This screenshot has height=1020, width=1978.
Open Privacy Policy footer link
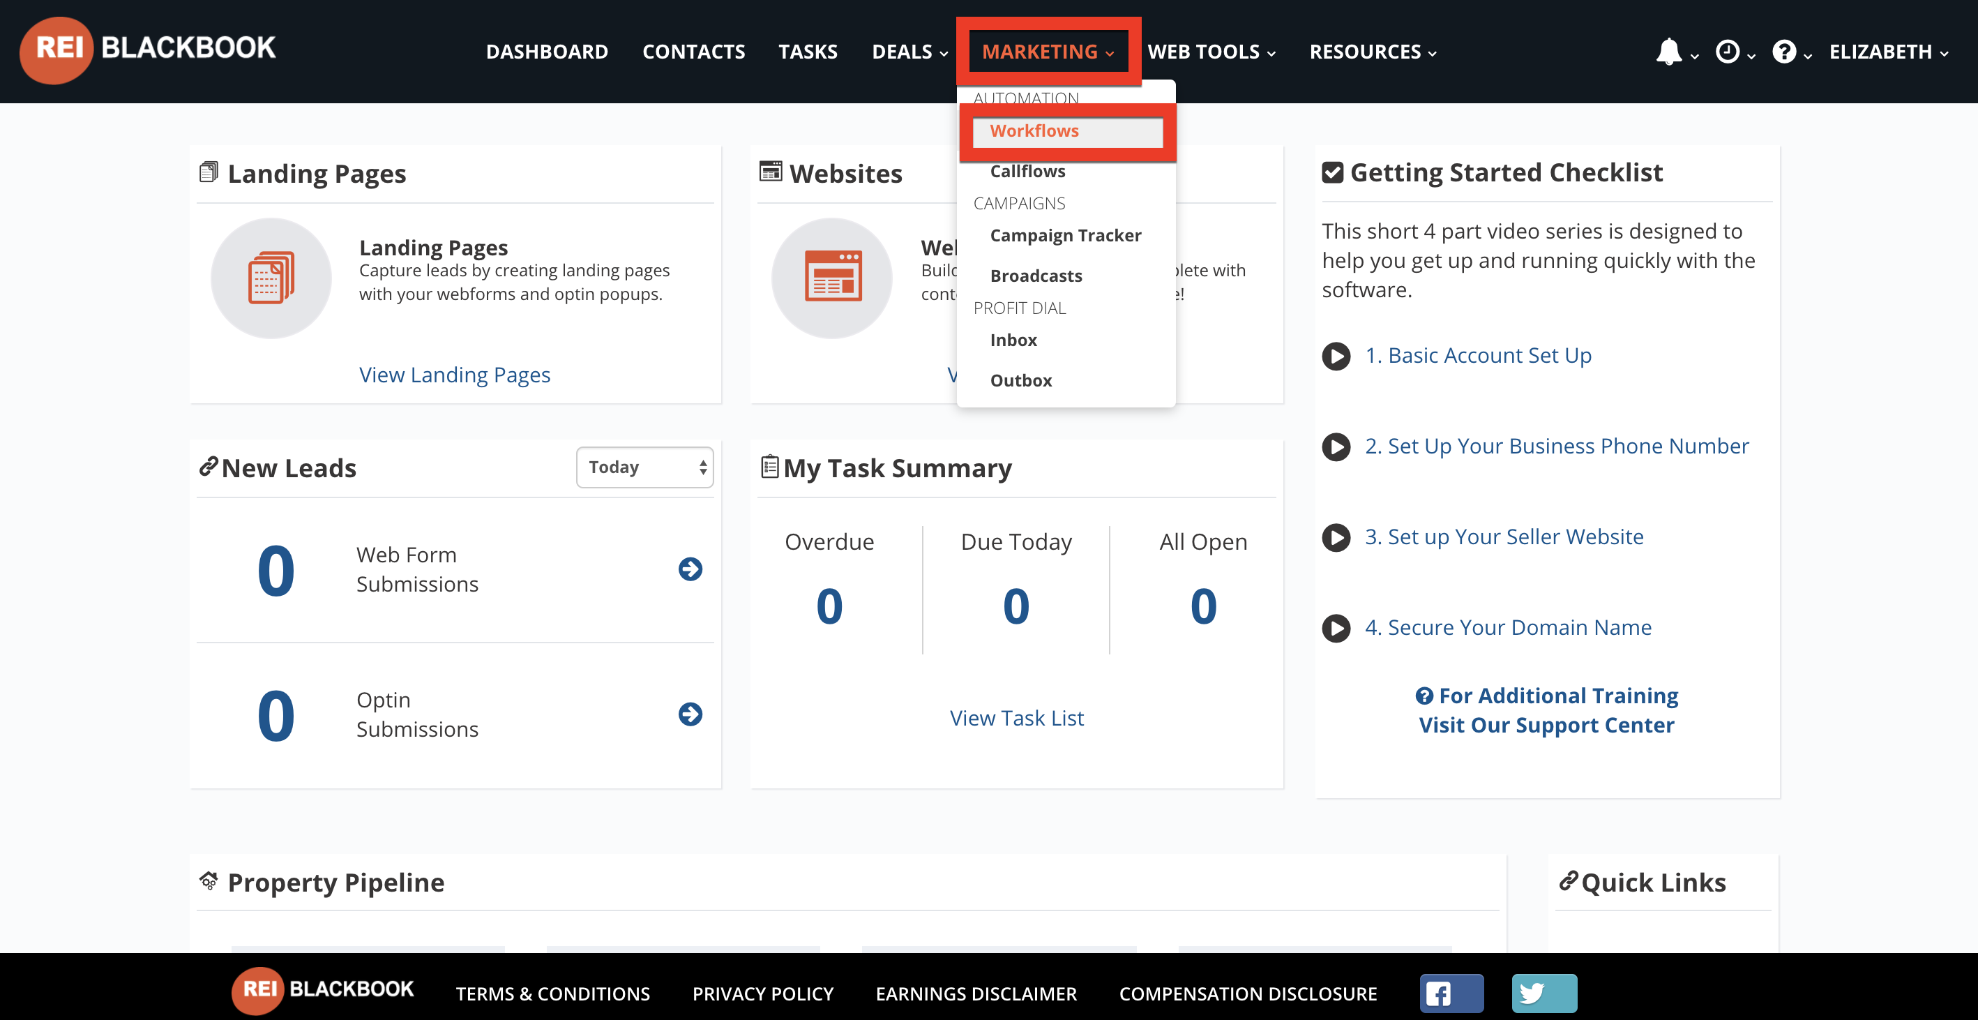click(762, 994)
